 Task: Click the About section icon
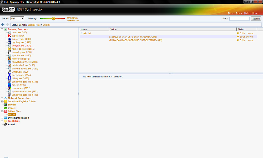tap(6, 124)
